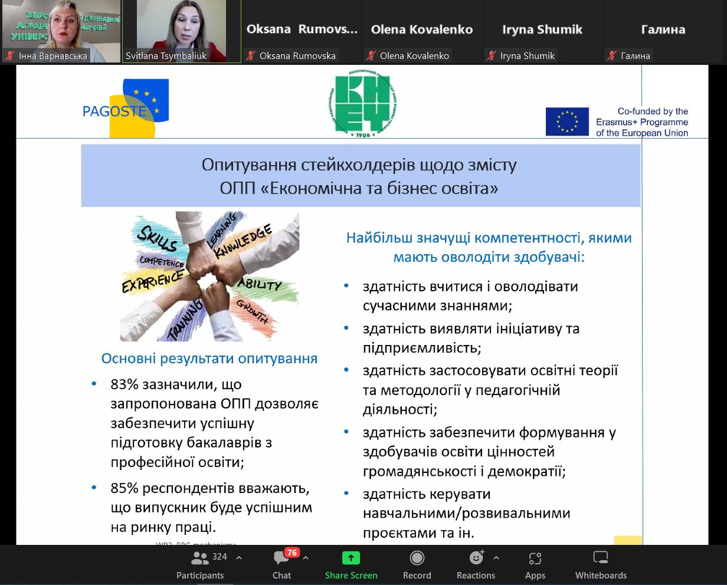Click muted mic icon next to Oksana Rumovska
Viewport: 727px width, 585px height.
(x=251, y=56)
